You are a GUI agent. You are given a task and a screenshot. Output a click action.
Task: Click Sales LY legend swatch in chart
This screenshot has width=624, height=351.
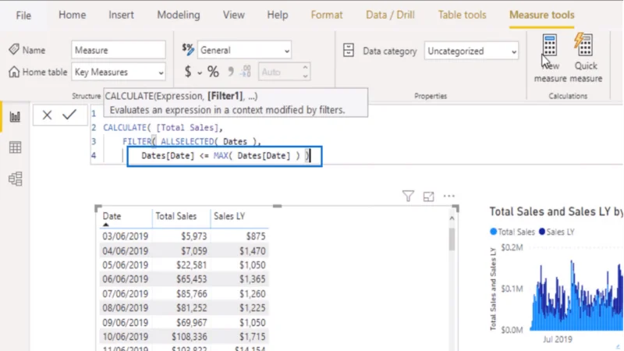(x=542, y=232)
